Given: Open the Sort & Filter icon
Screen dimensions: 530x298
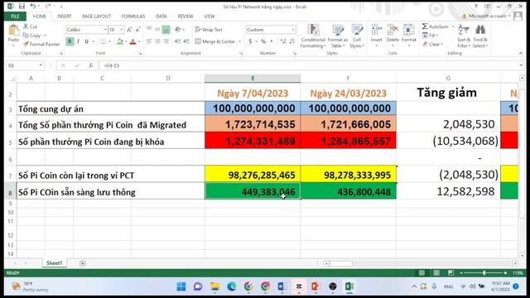Looking at the screenshot, I should pos(464,29).
